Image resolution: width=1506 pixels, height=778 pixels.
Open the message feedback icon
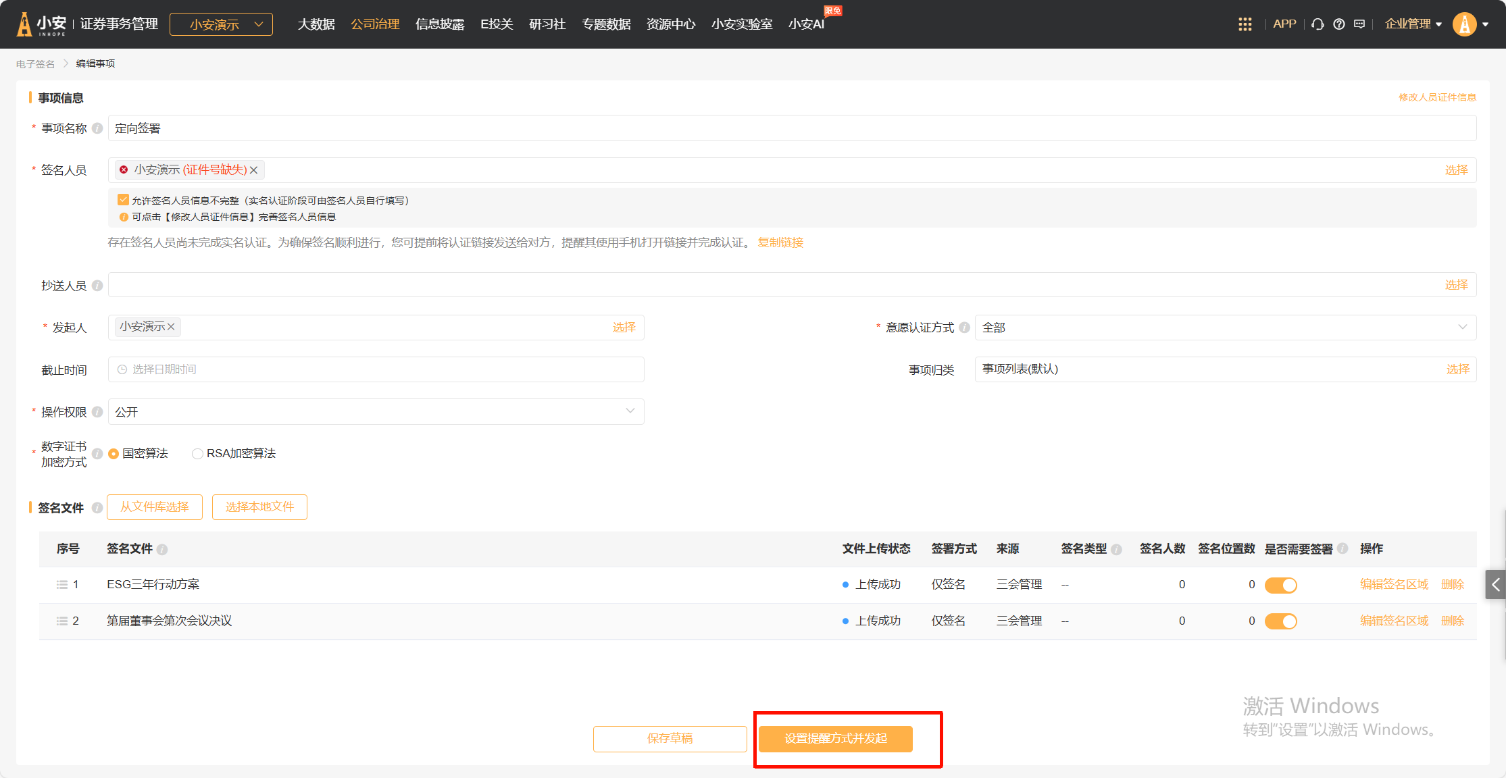1359,24
